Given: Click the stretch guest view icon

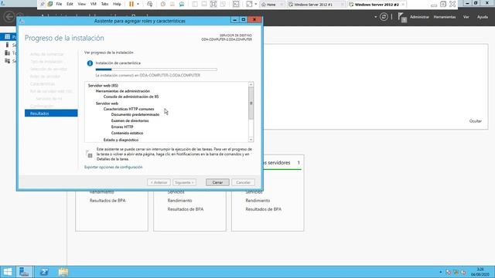Looking at the screenshot, I should tap(249, 4).
